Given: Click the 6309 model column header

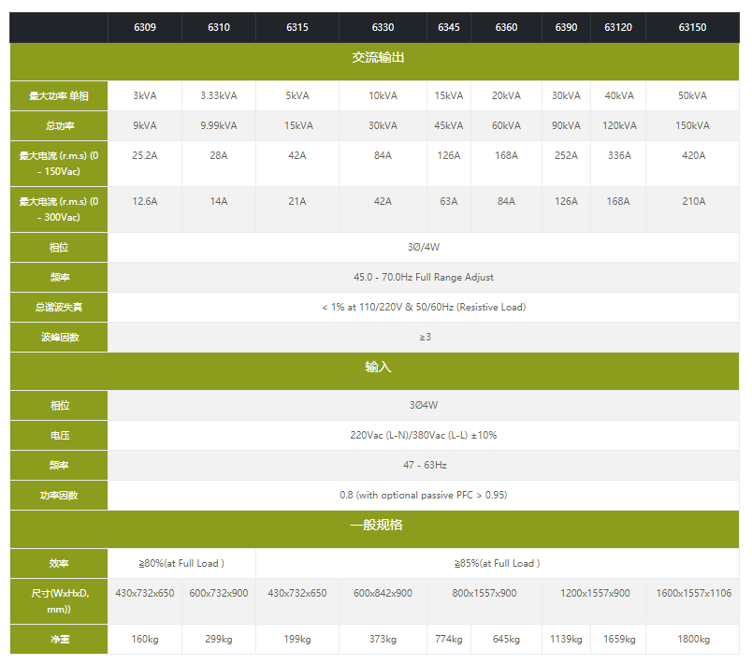Looking at the screenshot, I should point(144,28).
